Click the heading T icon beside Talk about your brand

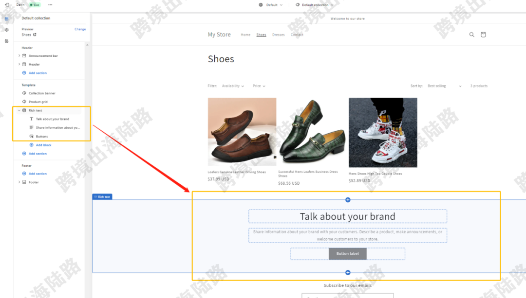coord(32,119)
